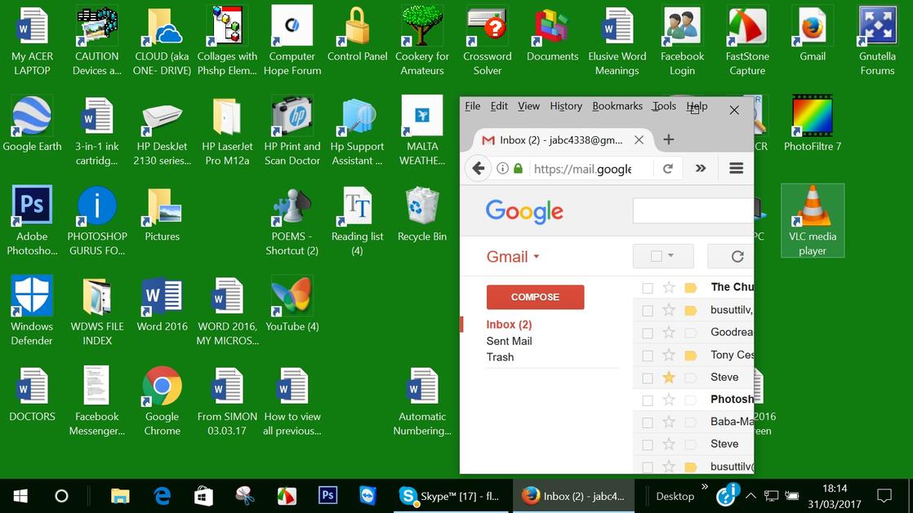Image resolution: width=913 pixels, height=513 pixels.
Task: Open the HP DeskJet 2130 series shortcut
Action: click(162, 130)
